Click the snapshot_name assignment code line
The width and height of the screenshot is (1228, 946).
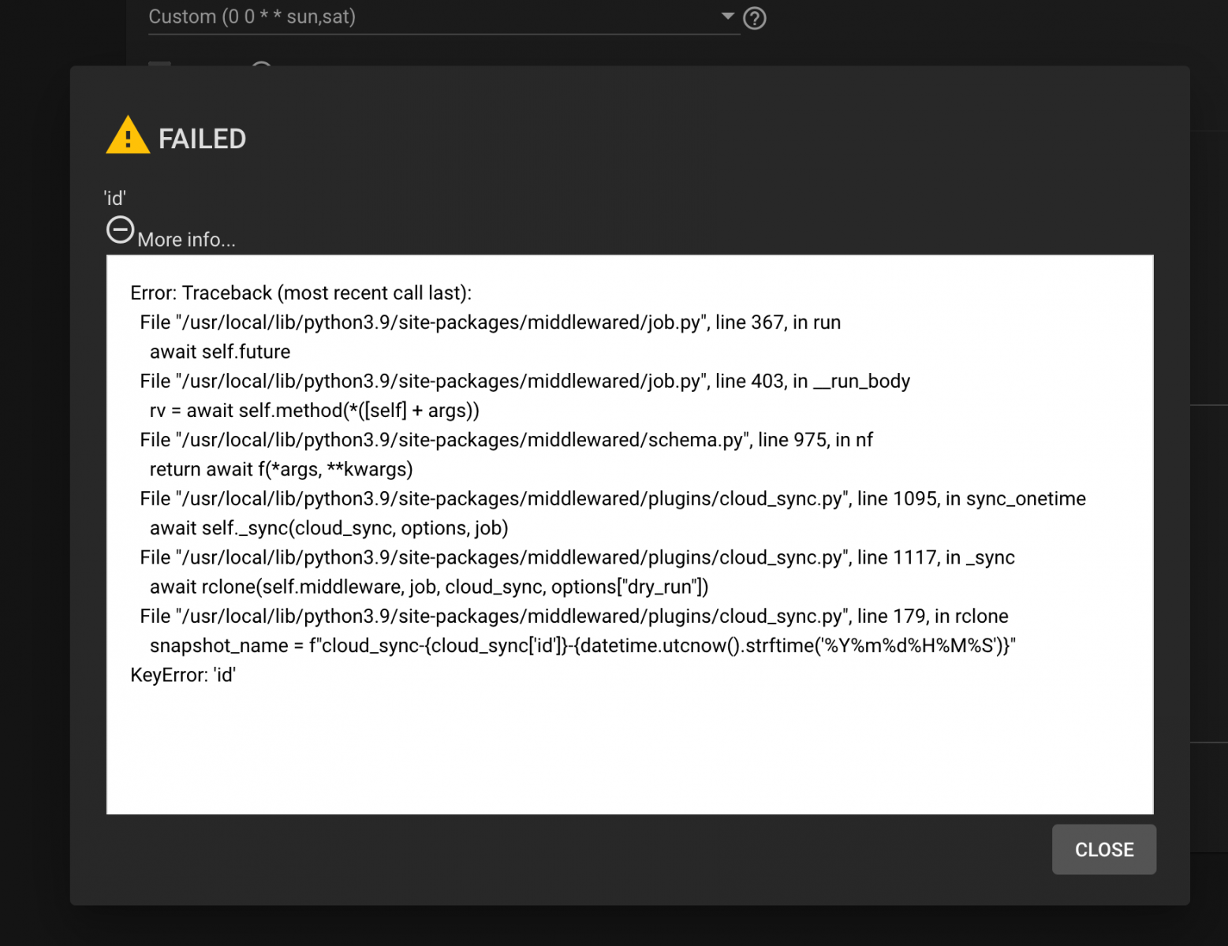583,646
